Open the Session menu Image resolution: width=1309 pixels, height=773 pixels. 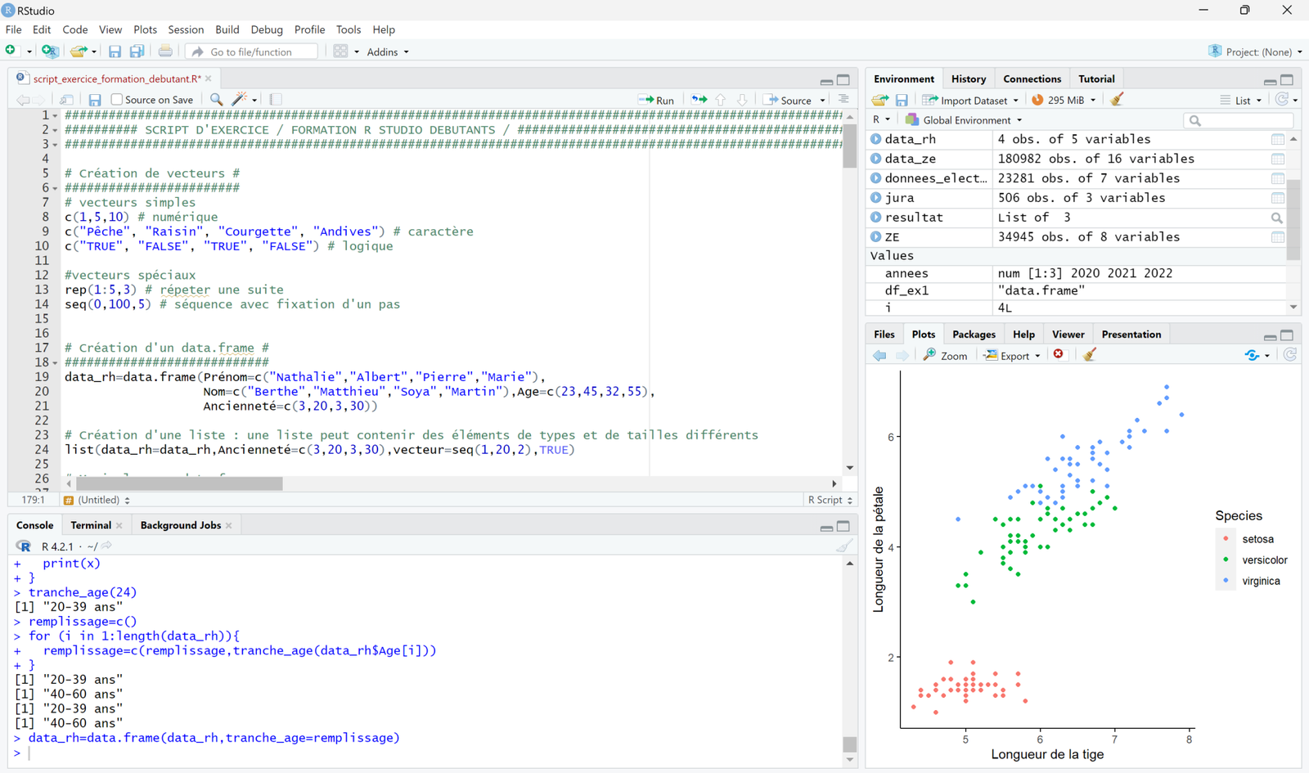pyautogui.click(x=186, y=29)
